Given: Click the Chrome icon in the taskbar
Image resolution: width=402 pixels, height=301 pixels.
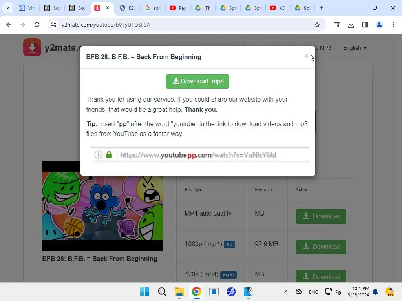Looking at the screenshot, I should (x=196, y=292).
